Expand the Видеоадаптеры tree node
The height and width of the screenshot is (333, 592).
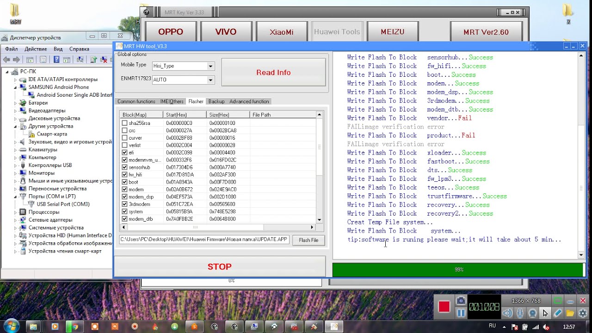click(x=16, y=111)
